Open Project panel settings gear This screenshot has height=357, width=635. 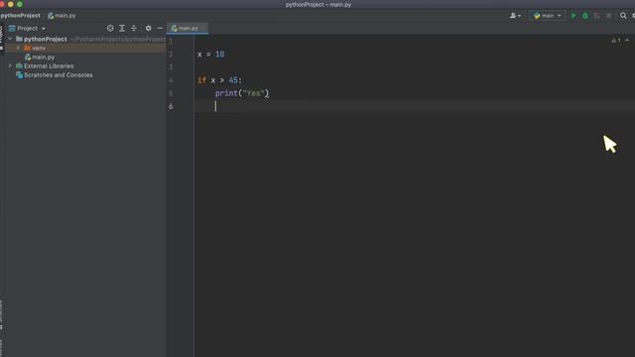tap(148, 28)
